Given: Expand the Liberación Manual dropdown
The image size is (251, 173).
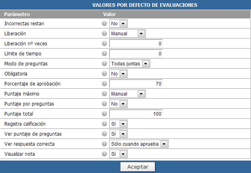Looking at the screenshot, I should 127,34.
